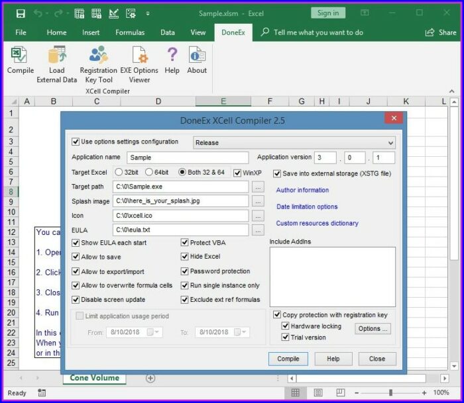Toggle Use options settings configuration checkbox
464x403 pixels.
click(76, 142)
